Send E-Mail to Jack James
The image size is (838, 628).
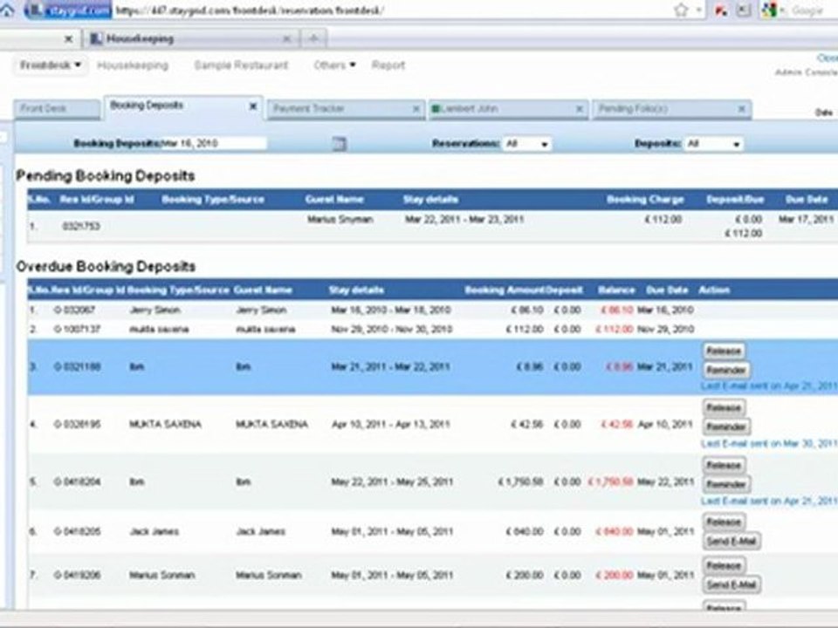732,541
